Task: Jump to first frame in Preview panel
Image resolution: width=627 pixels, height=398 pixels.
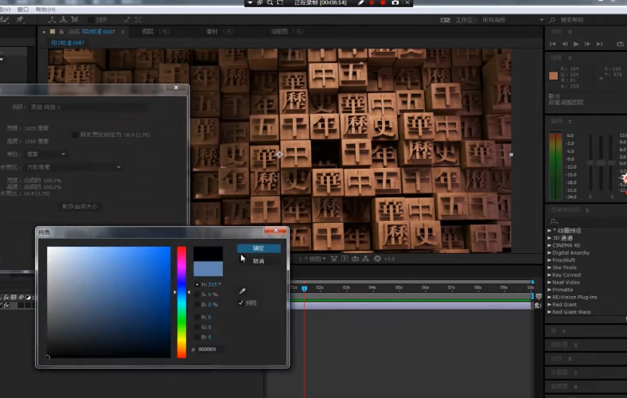Action: pyautogui.click(x=554, y=44)
